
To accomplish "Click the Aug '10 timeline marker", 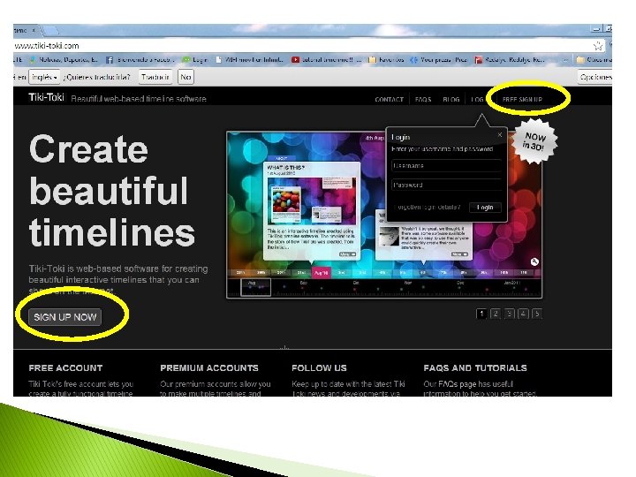I will coord(322,273).
